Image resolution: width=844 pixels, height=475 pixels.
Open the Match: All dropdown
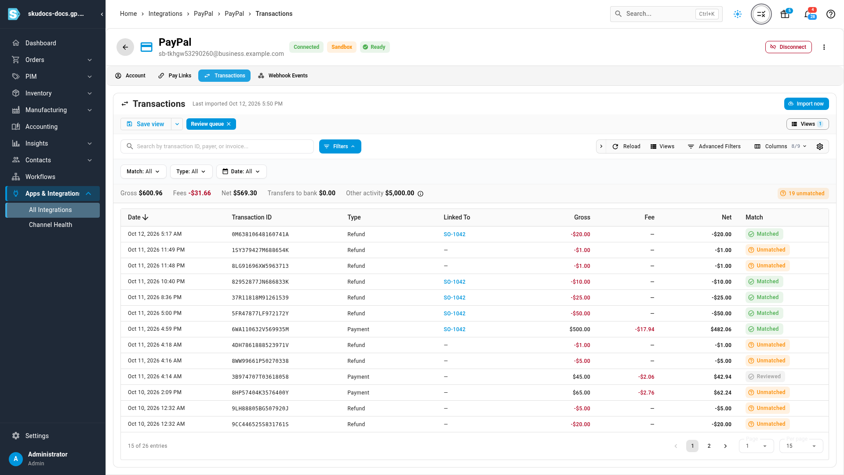click(x=143, y=172)
